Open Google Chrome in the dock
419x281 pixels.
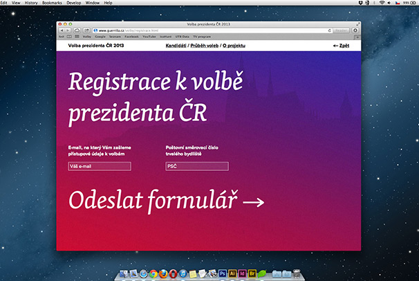point(153,273)
